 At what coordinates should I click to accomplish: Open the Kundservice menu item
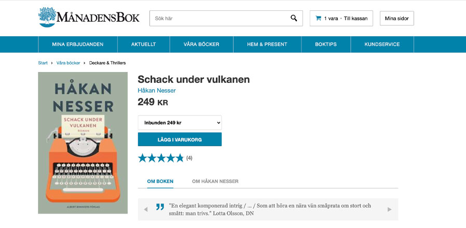pos(382,44)
